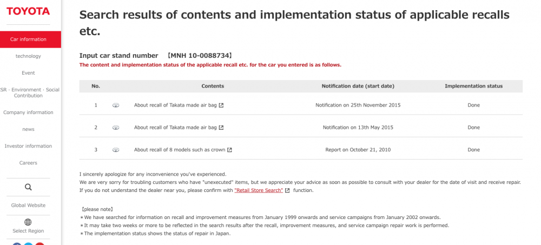
Task: Open the Event sidebar item
Action: [x=28, y=73]
